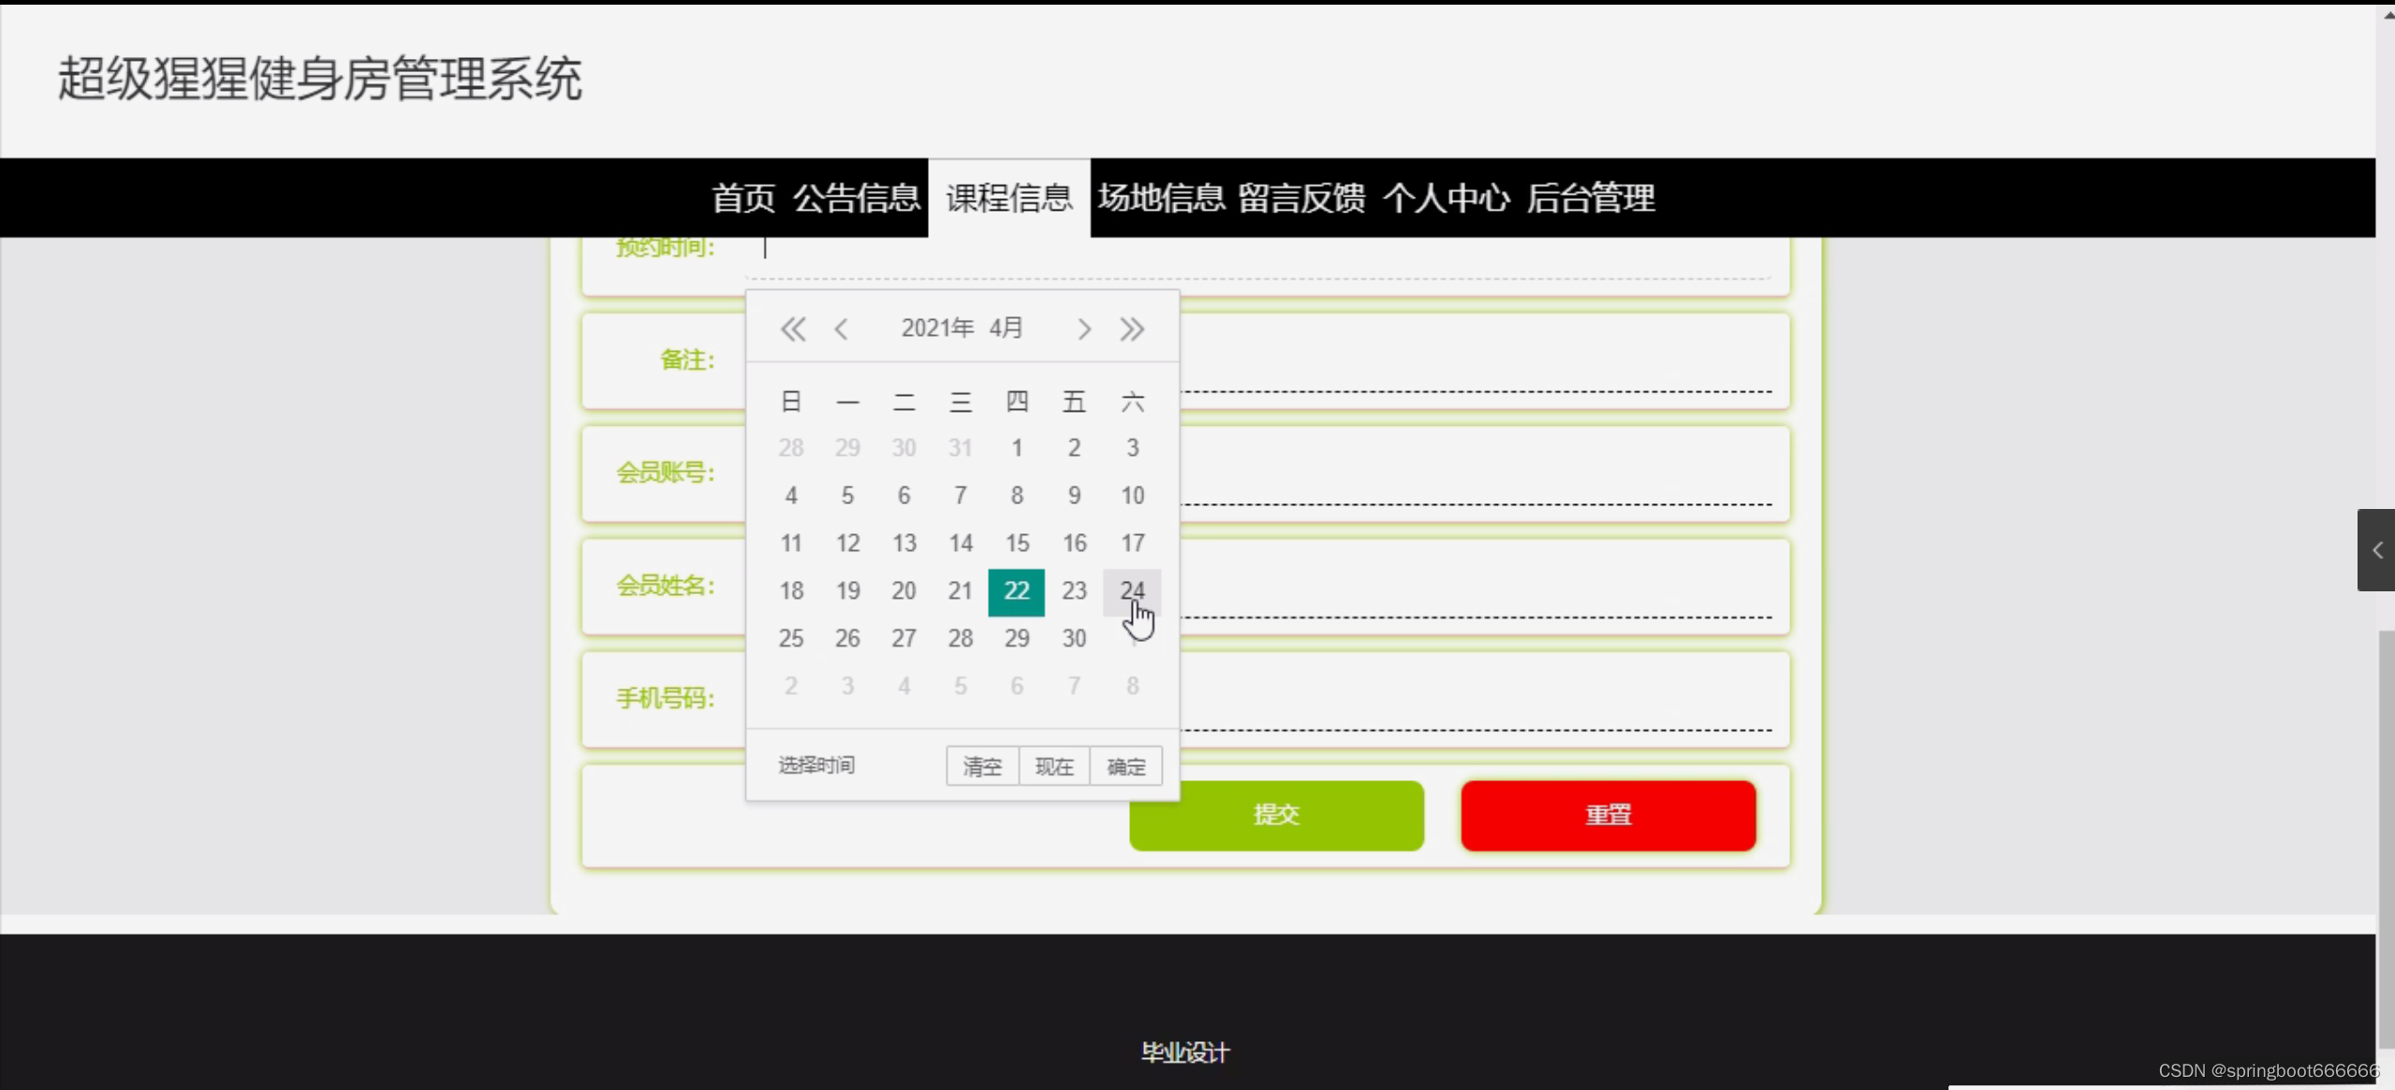This screenshot has height=1090, width=2395.
Task: Open the 课程信息 tab
Action: [1008, 197]
